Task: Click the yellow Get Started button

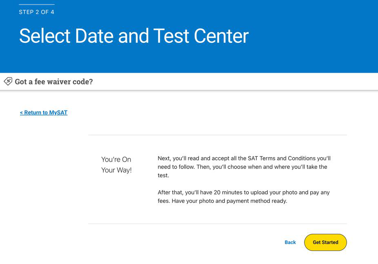Action: point(325,242)
